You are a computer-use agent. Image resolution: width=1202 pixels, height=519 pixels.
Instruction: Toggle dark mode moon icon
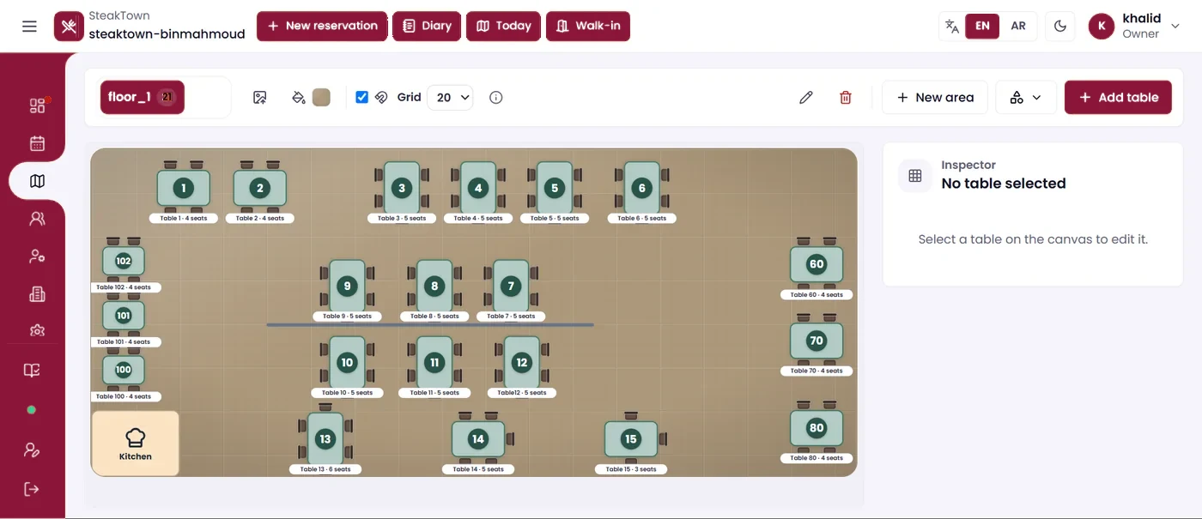click(1060, 26)
